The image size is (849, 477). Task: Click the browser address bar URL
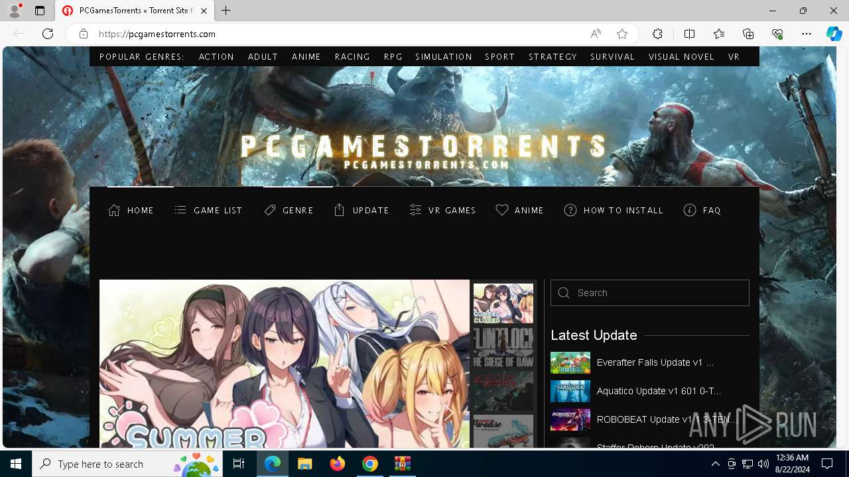[157, 34]
